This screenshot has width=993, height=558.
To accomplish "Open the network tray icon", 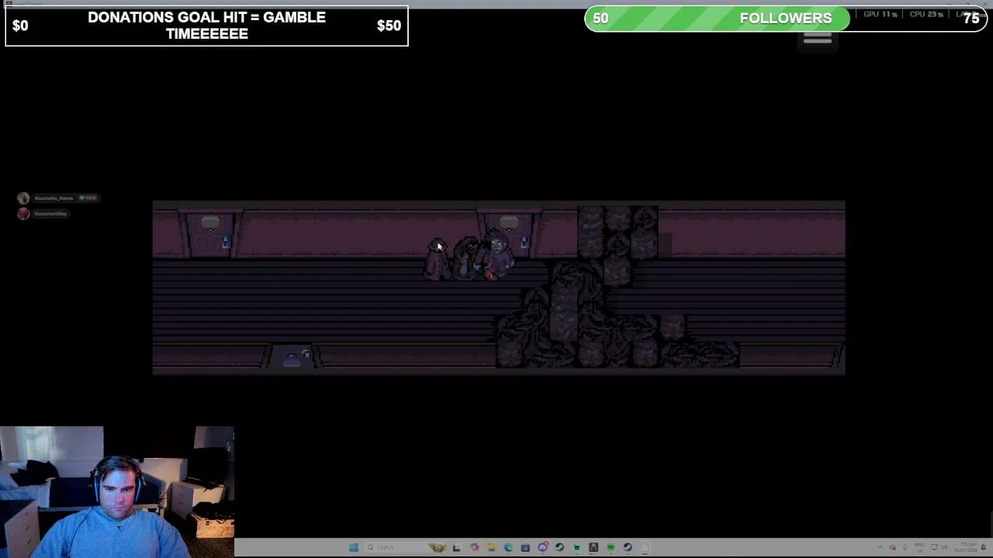I will point(934,547).
